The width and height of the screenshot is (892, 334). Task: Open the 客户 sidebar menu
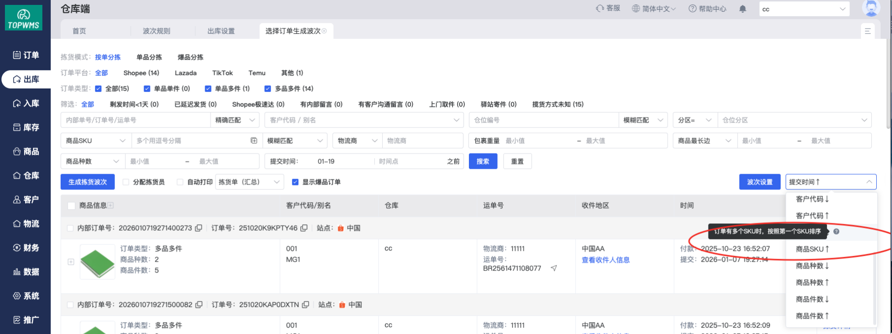tap(26, 200)
